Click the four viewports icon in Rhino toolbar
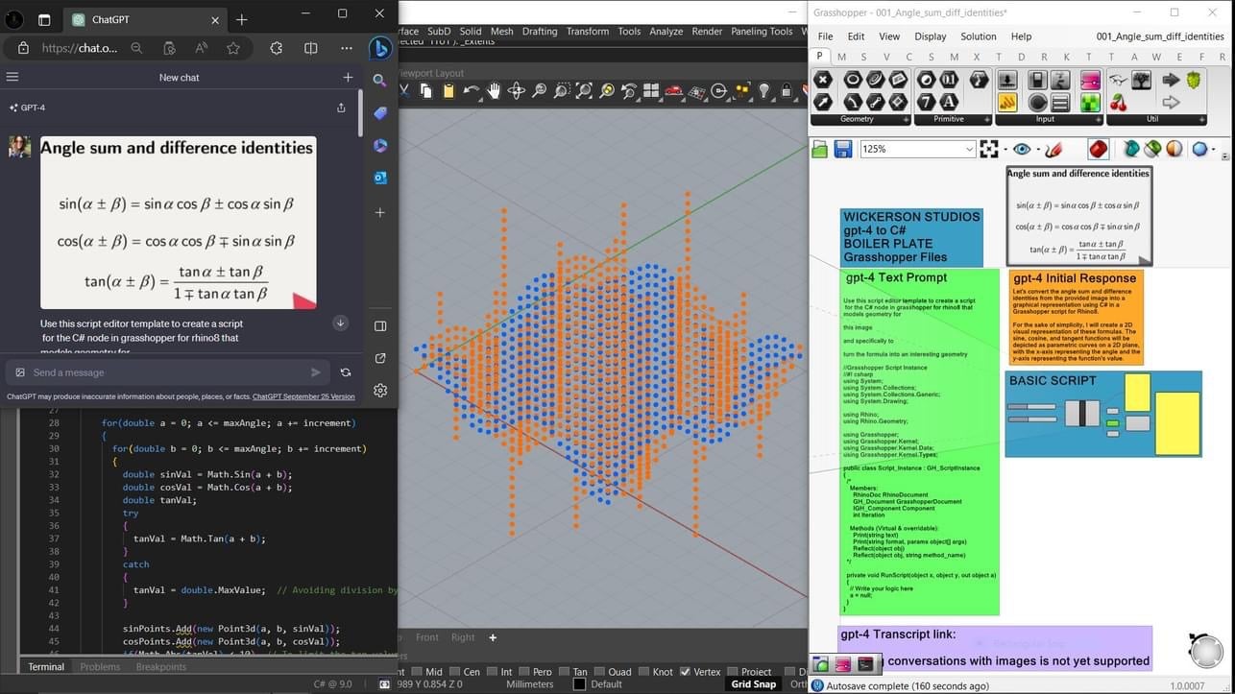The image size is (1235, 694). (x=651, y=91)
